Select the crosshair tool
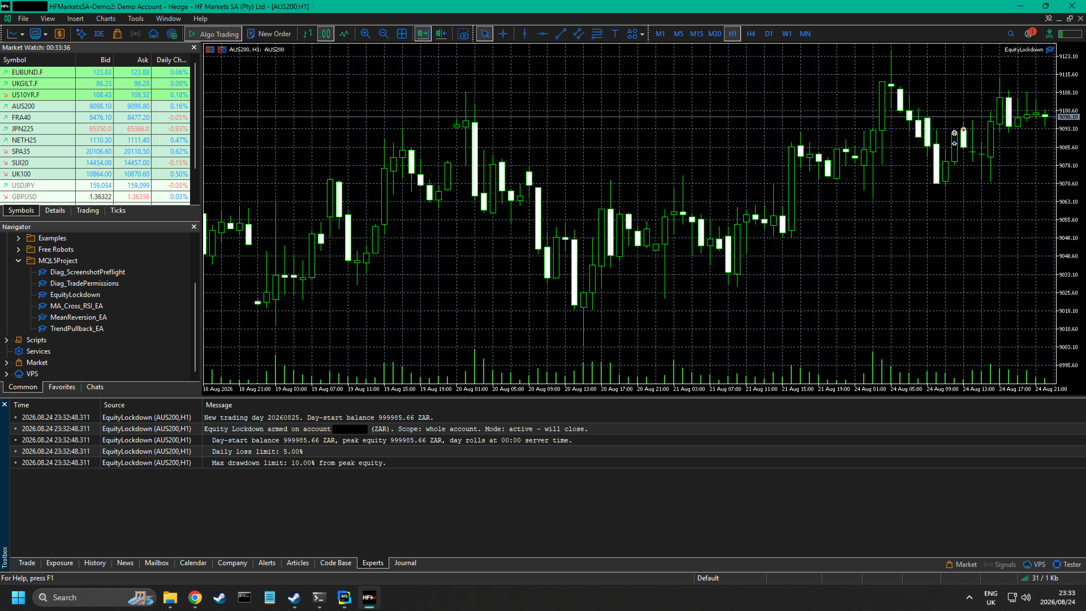The image size is (1086, 611). (503, 34)
